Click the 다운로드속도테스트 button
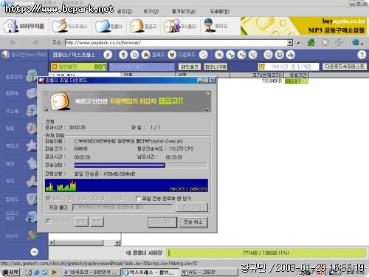 pyautogui.click(x=345, y=66)
